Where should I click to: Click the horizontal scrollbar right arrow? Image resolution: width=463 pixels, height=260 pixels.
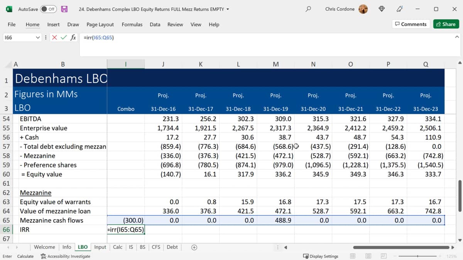click(453, 247)
